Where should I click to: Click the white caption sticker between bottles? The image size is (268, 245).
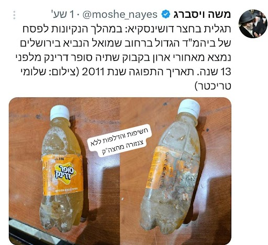point(118,141)
